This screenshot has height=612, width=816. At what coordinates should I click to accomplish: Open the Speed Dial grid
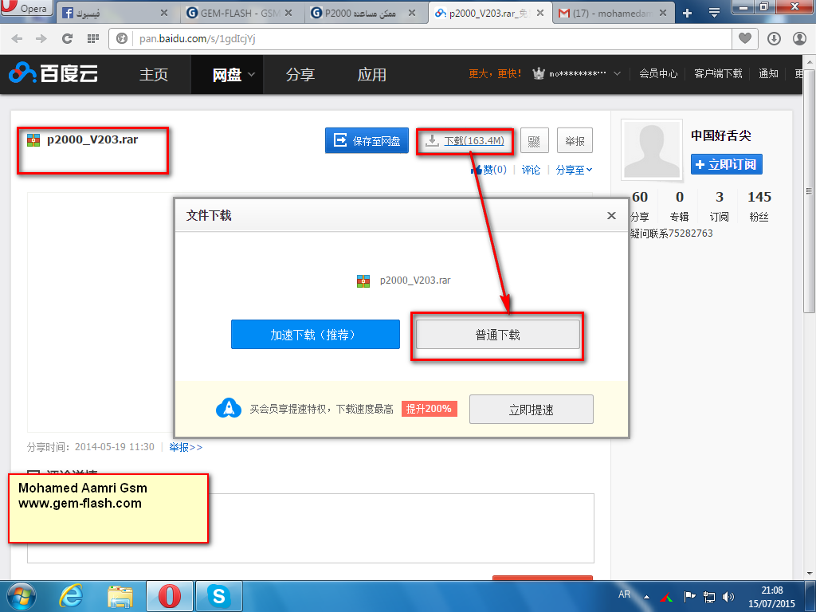(x=93, y=38)
